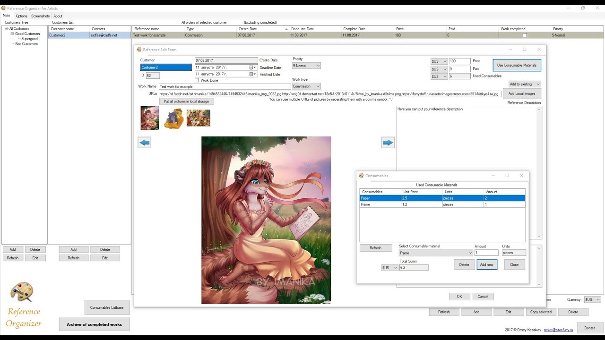Viewport: 605px width, 340px height.
Task: Click description scrollbar down arrow
Action: click(x=539, y=237)
